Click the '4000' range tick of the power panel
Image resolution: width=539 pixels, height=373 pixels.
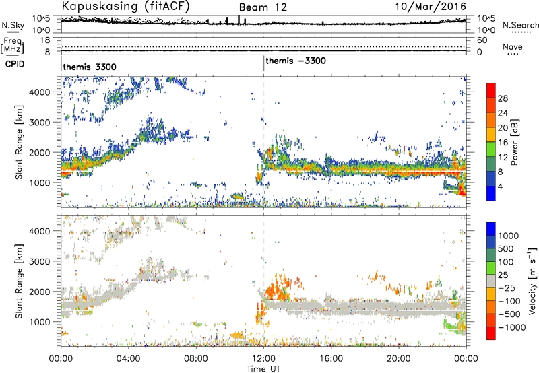tap(40, 92)
